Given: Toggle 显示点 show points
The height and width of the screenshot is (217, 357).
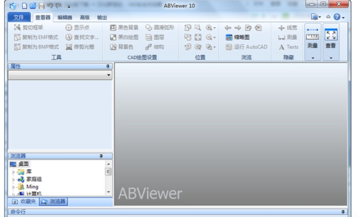Looking at the screenshot, I should pos(77,28).
